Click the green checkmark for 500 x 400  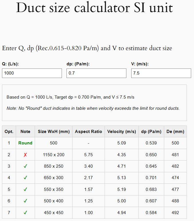point(25,201)
